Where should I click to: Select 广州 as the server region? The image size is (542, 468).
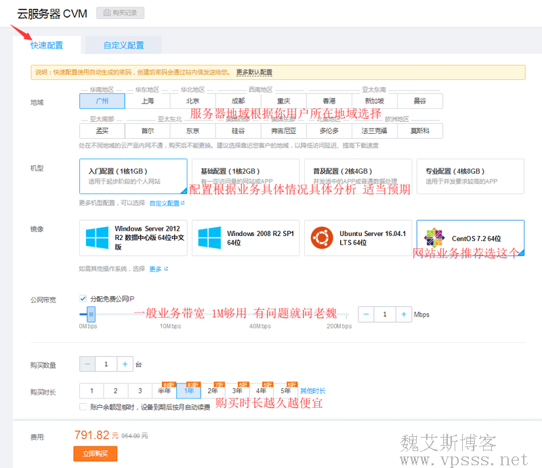pos(102,101)
